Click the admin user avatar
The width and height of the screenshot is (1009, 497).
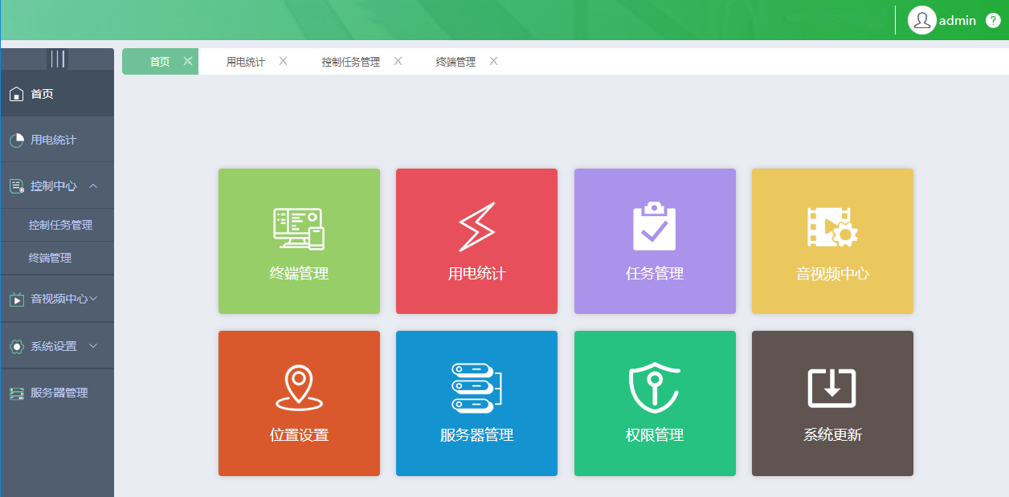[921, 21]
